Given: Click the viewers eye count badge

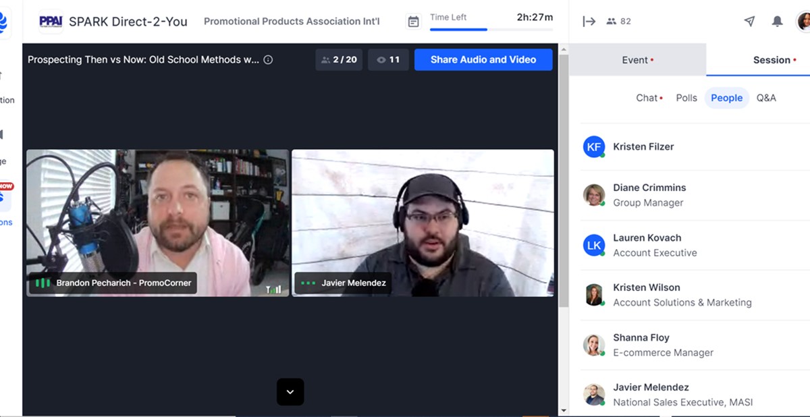Looking at the screenshot, I should [388, 59].
